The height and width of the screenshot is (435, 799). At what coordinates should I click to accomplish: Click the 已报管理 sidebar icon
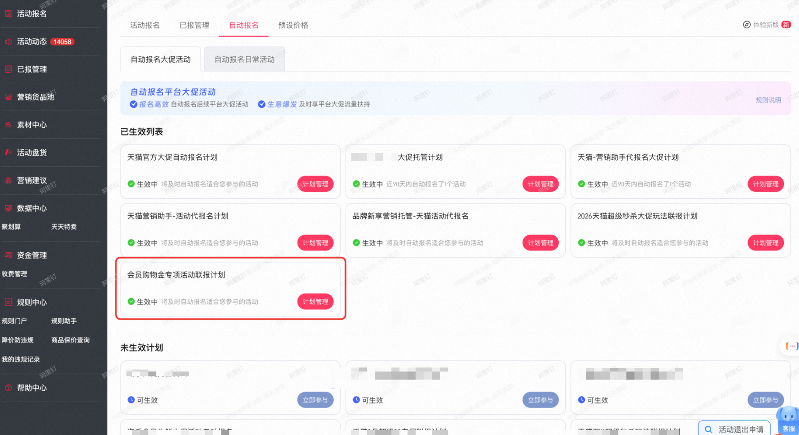click(x=8, y=69)
